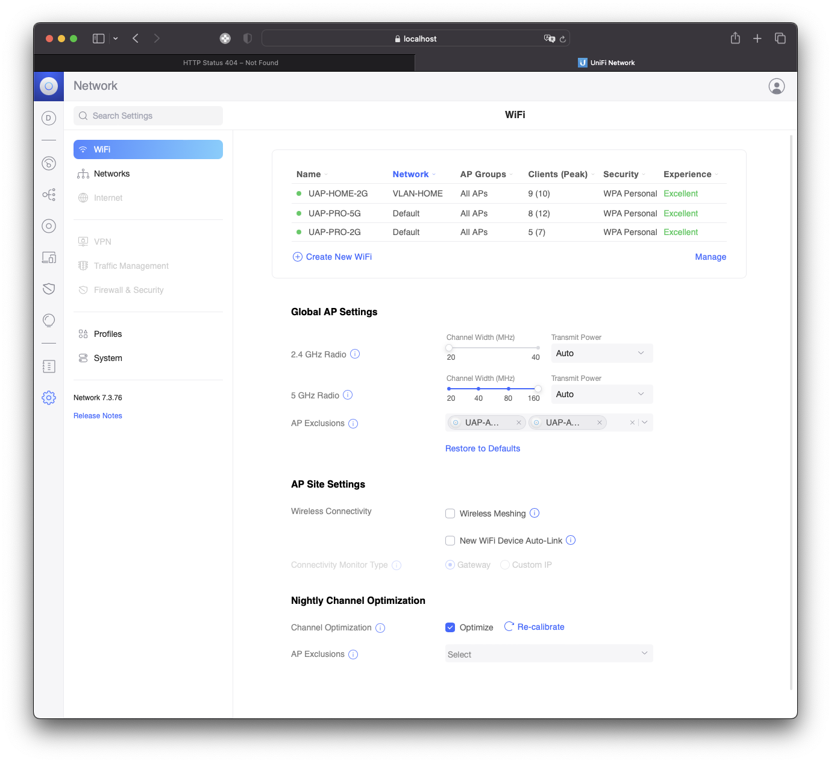Set 2.4 GHz channel width to 40

click(x=538, y=348)
